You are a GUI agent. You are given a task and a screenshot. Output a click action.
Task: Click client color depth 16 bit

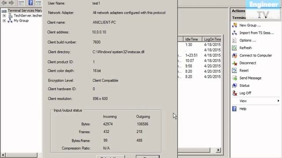[97, 71]
